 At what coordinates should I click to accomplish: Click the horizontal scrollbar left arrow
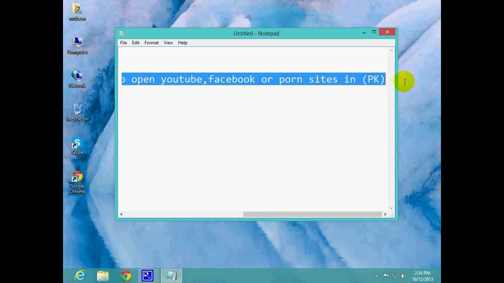click(121, 214)
